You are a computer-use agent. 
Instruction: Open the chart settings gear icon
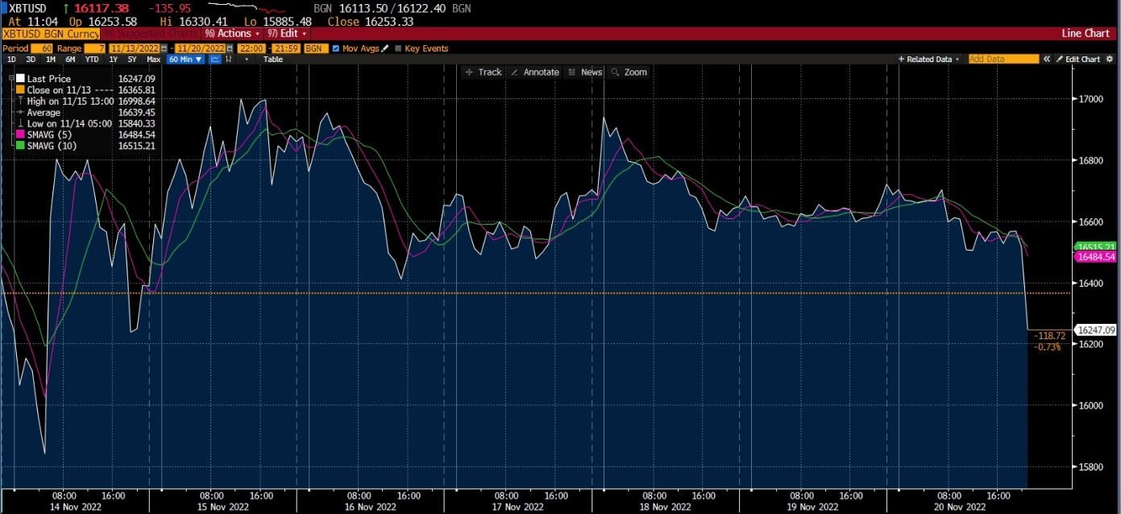coord(1110,59)
